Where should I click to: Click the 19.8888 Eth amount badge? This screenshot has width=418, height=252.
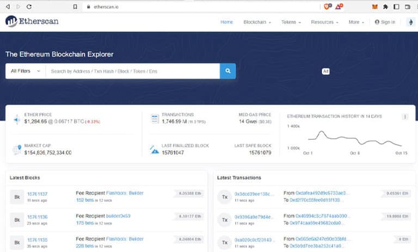(x=397, y=216)
